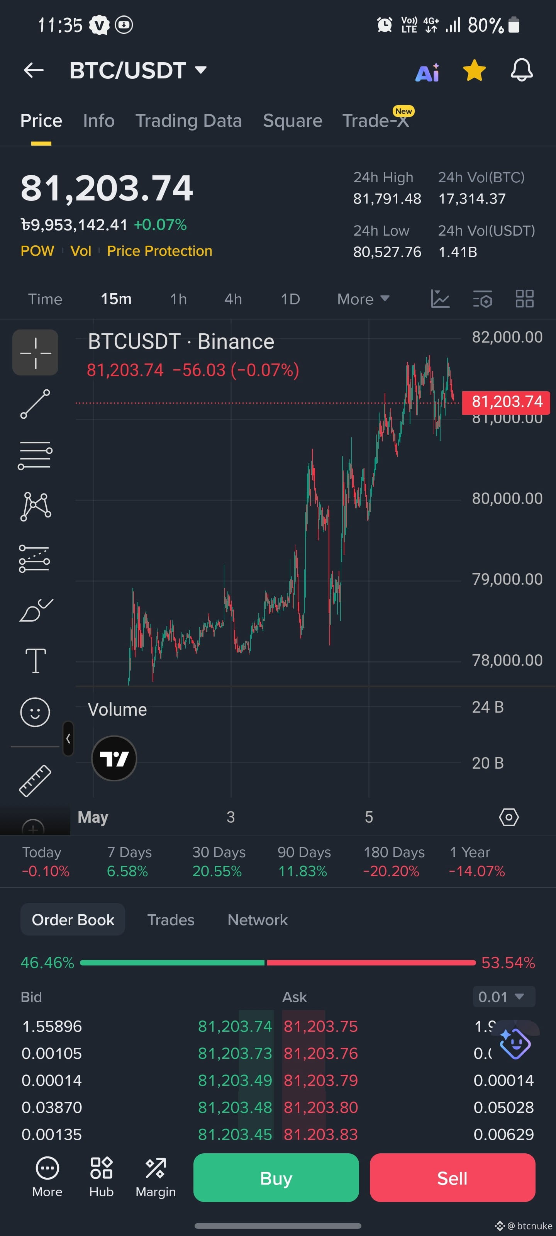Select the trend line drawing tool

click(35, 404)
